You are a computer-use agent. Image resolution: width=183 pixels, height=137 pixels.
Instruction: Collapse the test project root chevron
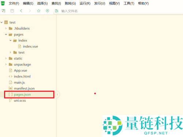click(1, 22)
